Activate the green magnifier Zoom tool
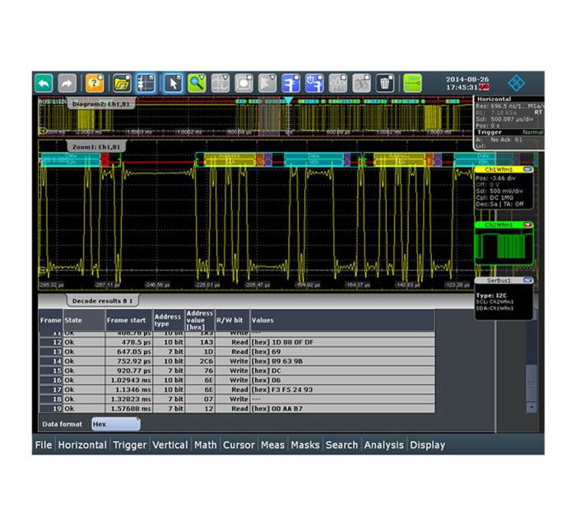Viewport: 576px width, 526px height. (x=197, y=83)
